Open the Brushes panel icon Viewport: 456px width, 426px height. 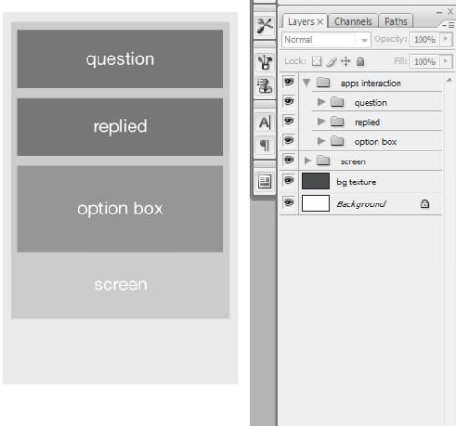(264, 62)
